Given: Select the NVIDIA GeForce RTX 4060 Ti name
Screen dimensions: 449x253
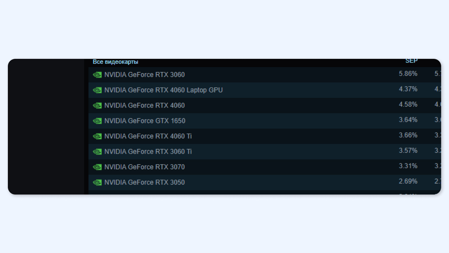Looking at the screenshot, I should pyautogui.click(x=148, y=136).
